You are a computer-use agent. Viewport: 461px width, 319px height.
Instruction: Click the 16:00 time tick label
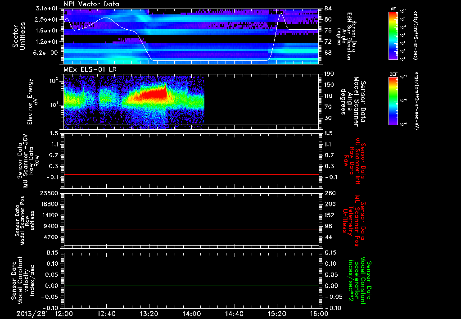pyautogui.click(x=319, y=314)
